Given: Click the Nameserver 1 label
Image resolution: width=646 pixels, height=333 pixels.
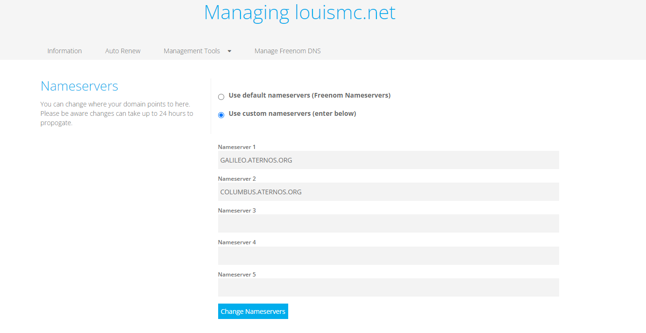Looking at the screenshot, I should click(x=237, y=147).
